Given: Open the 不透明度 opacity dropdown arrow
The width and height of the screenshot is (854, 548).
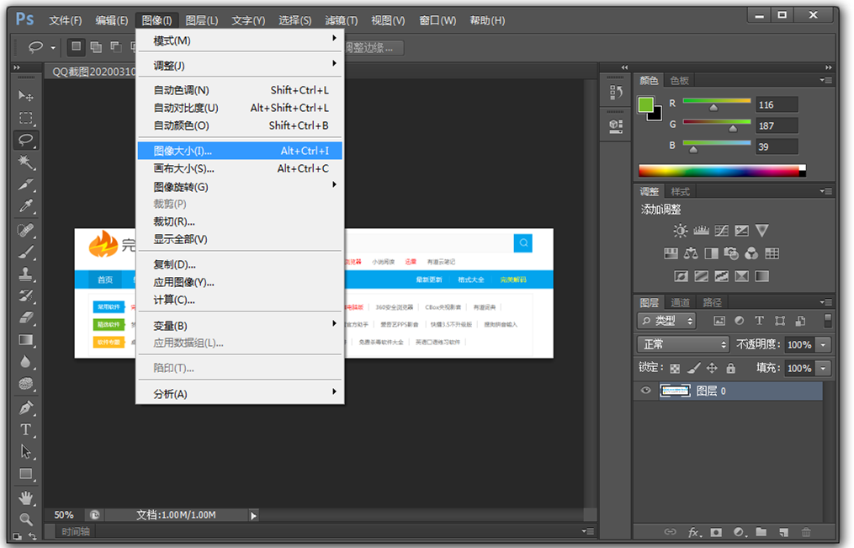Looking at the screenshot, I should pos(823,344).
